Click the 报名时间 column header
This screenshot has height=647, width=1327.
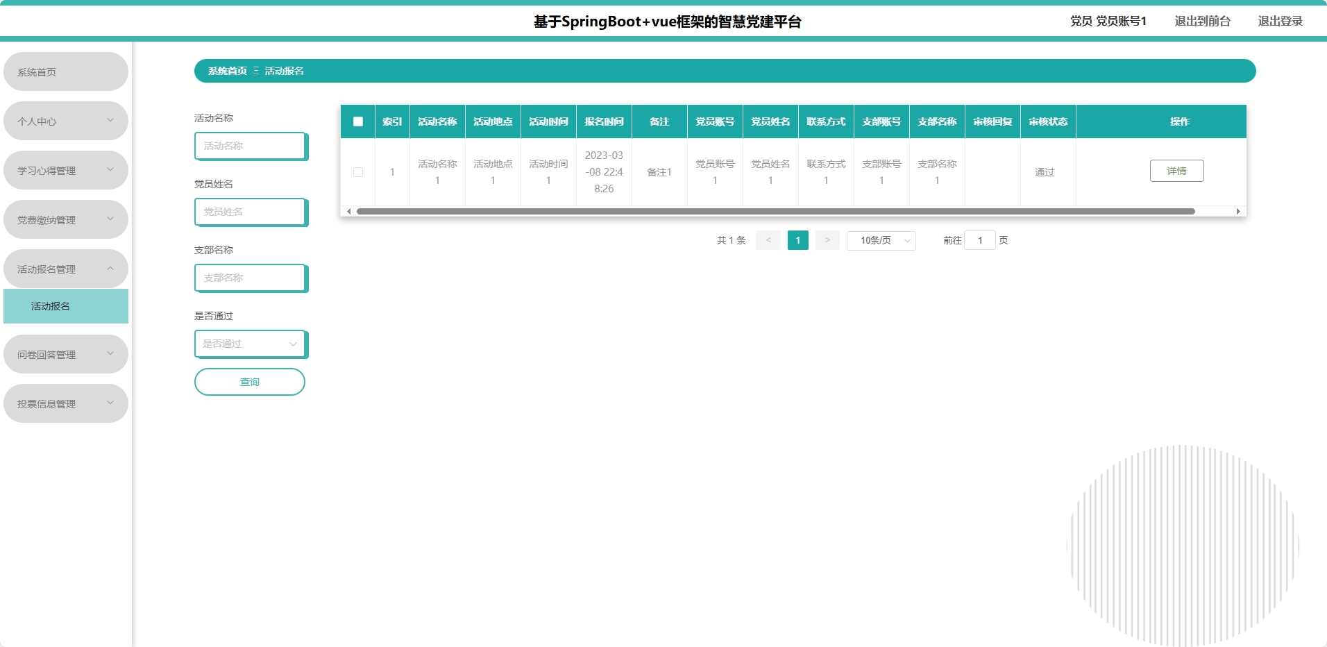coord(604,121)
